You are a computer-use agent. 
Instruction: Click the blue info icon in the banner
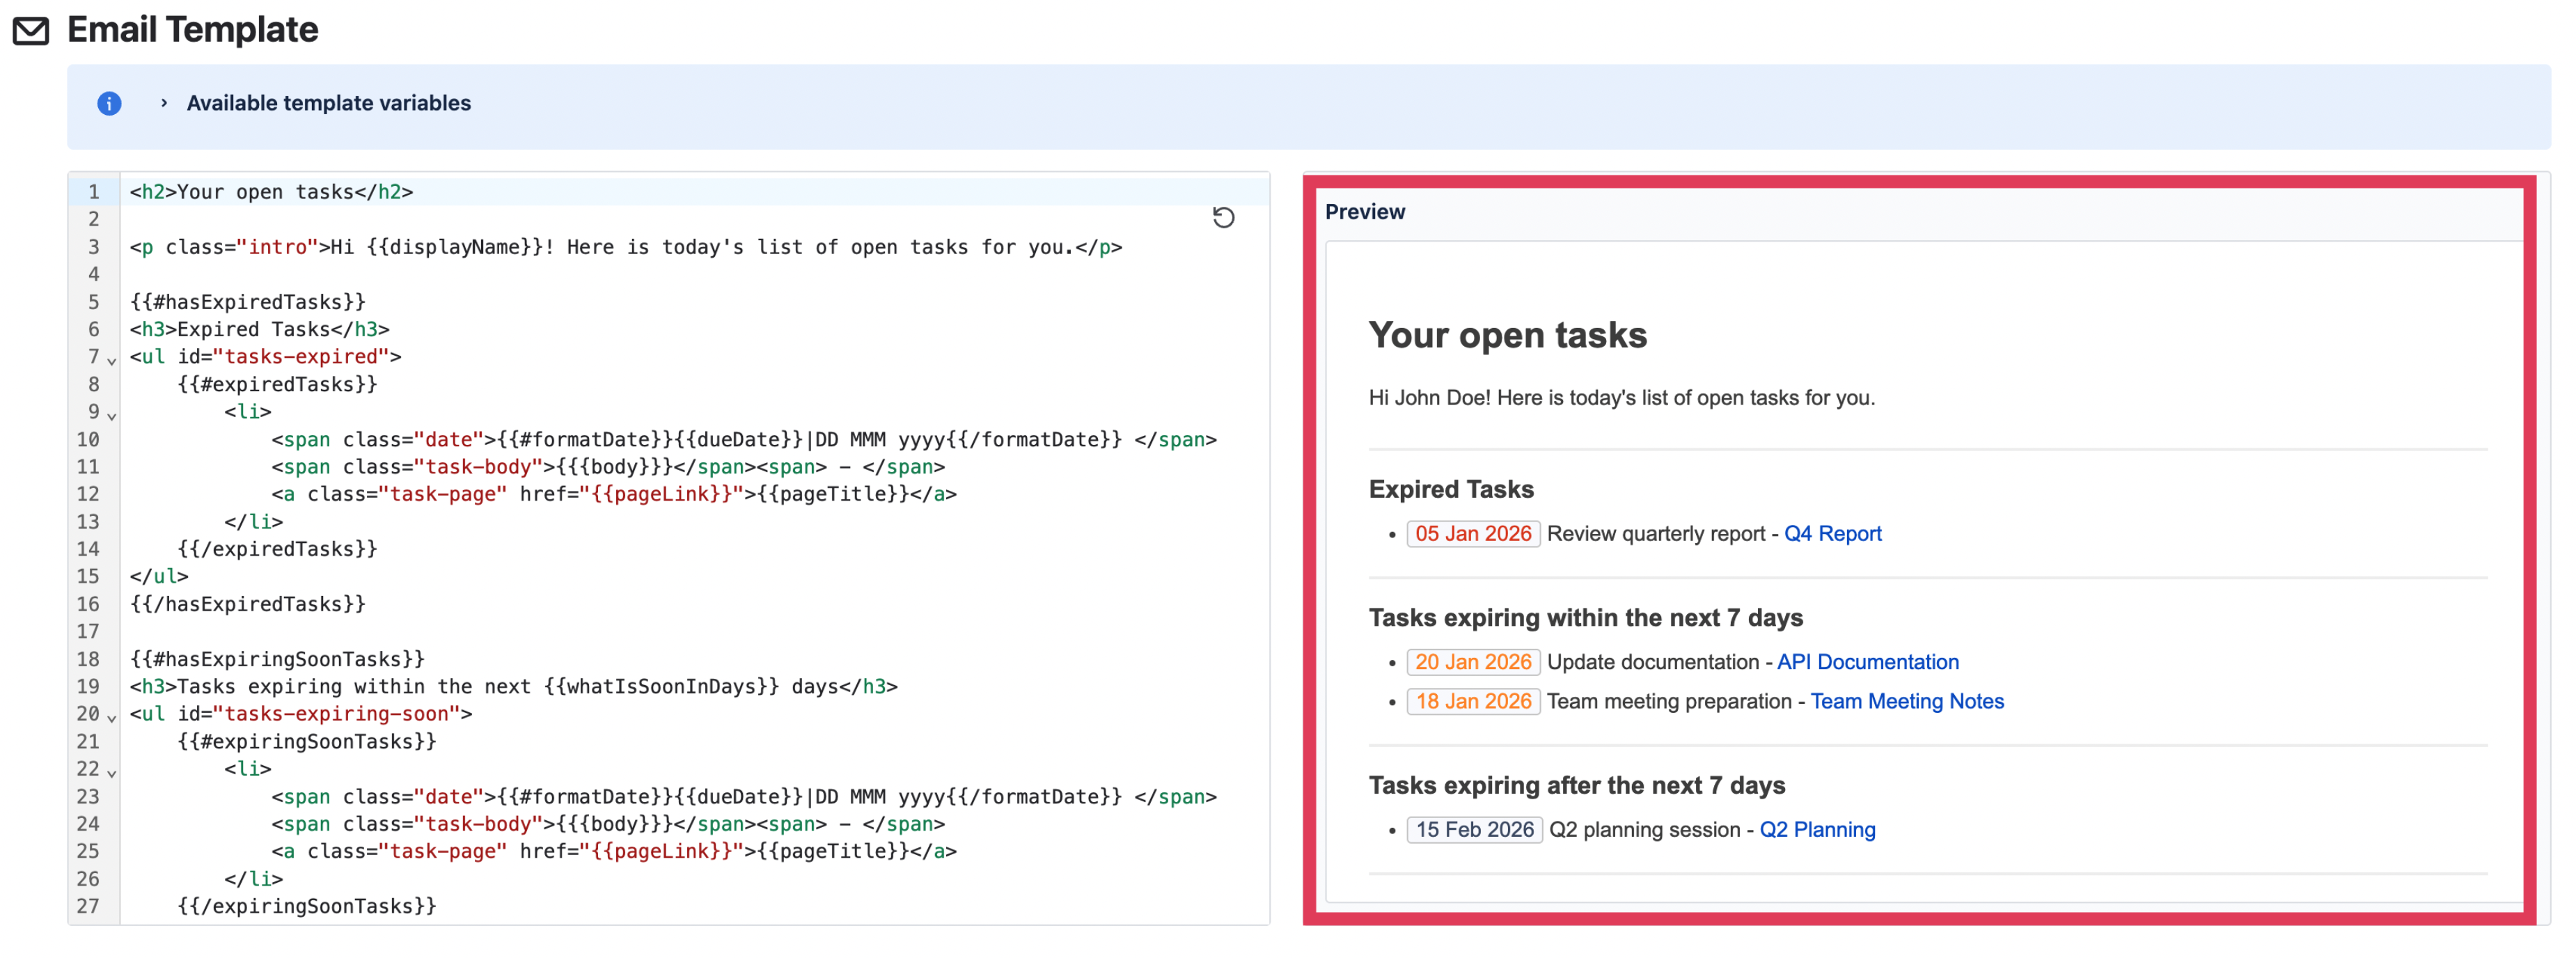point(108,103)
